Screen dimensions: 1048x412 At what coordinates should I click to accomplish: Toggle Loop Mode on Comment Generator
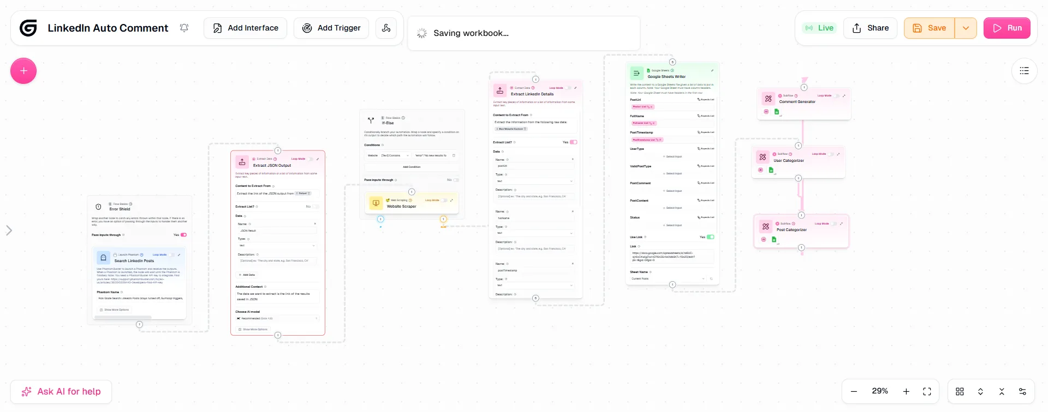tap(837, 95)
